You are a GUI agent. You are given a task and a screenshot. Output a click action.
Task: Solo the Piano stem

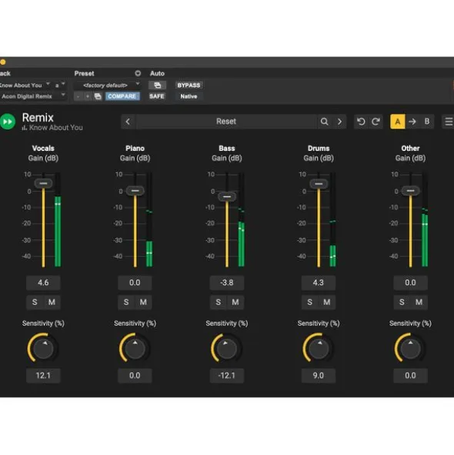pos(126,302)
